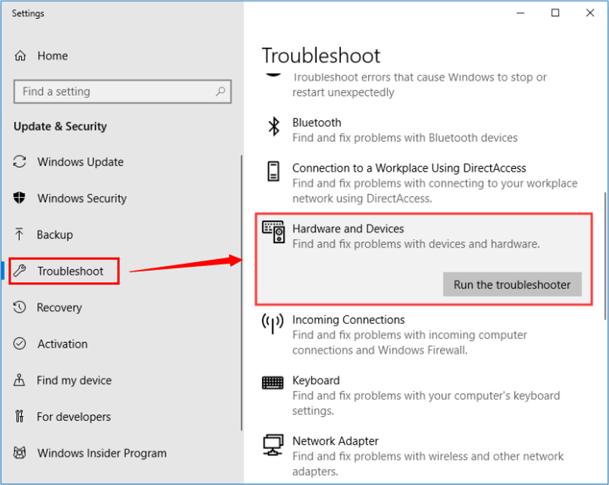The width and height of the screenshot is (609, 485).
Task: Click the Windows Security shield icon
Action: pos(20,198)
